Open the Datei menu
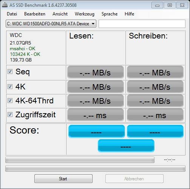Image resolution: width=190 pixels, height=189 pixels. pyautogui.click(x=12, y=14)
